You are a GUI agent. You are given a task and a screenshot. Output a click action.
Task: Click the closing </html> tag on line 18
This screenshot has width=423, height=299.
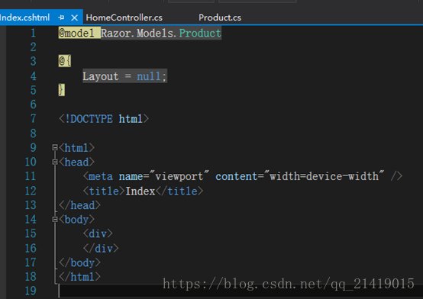tap(79, 277)
